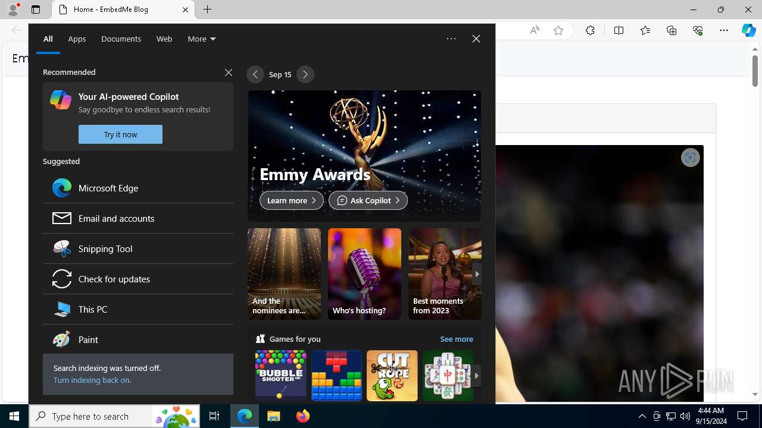Open search panel options ellipsis menu
The image size is (762, 428).
pyautogui.click(x=451, y=39)
